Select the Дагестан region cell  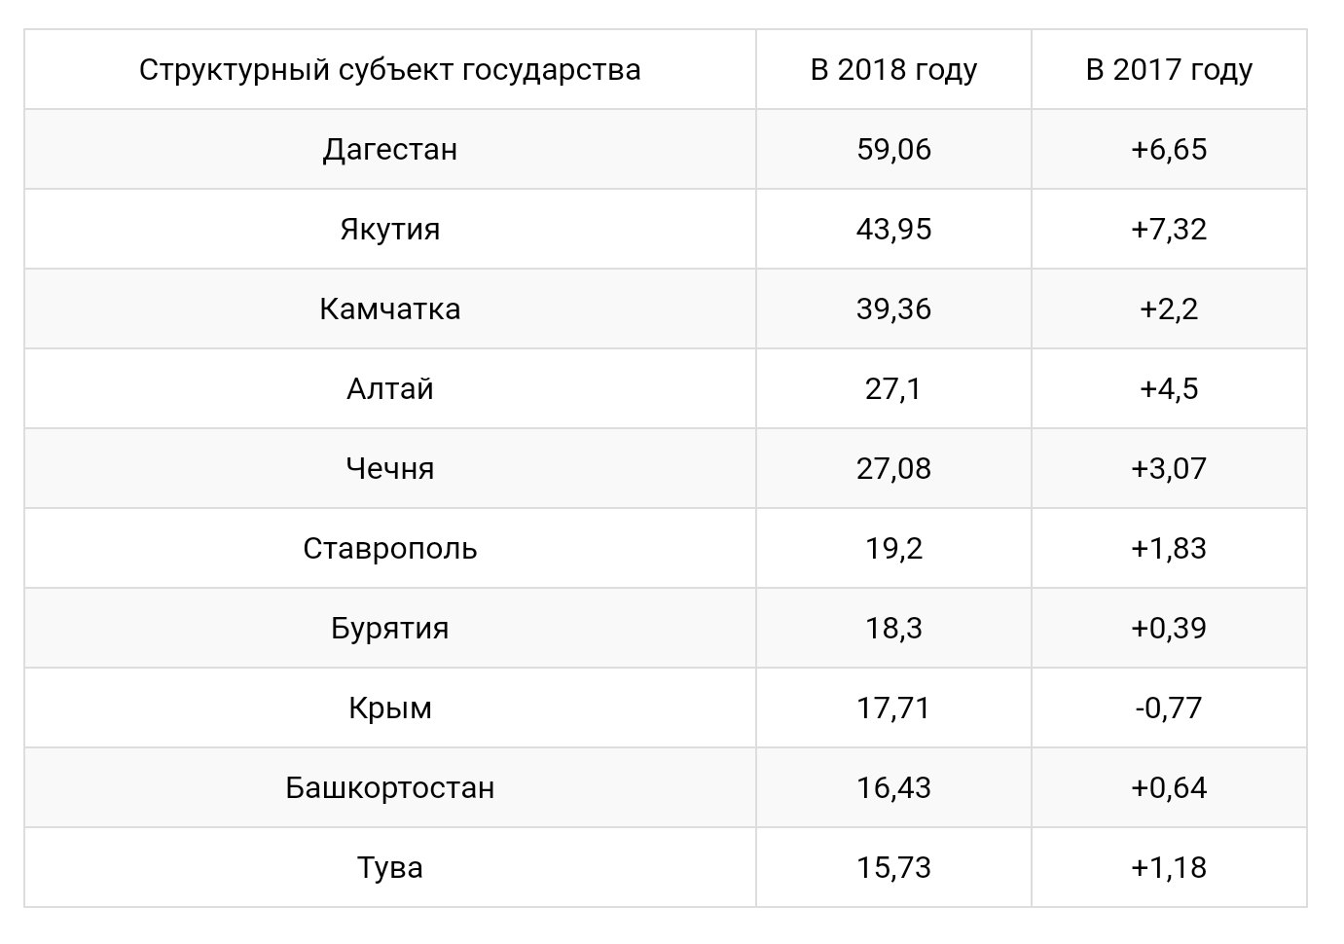[390, 149]
